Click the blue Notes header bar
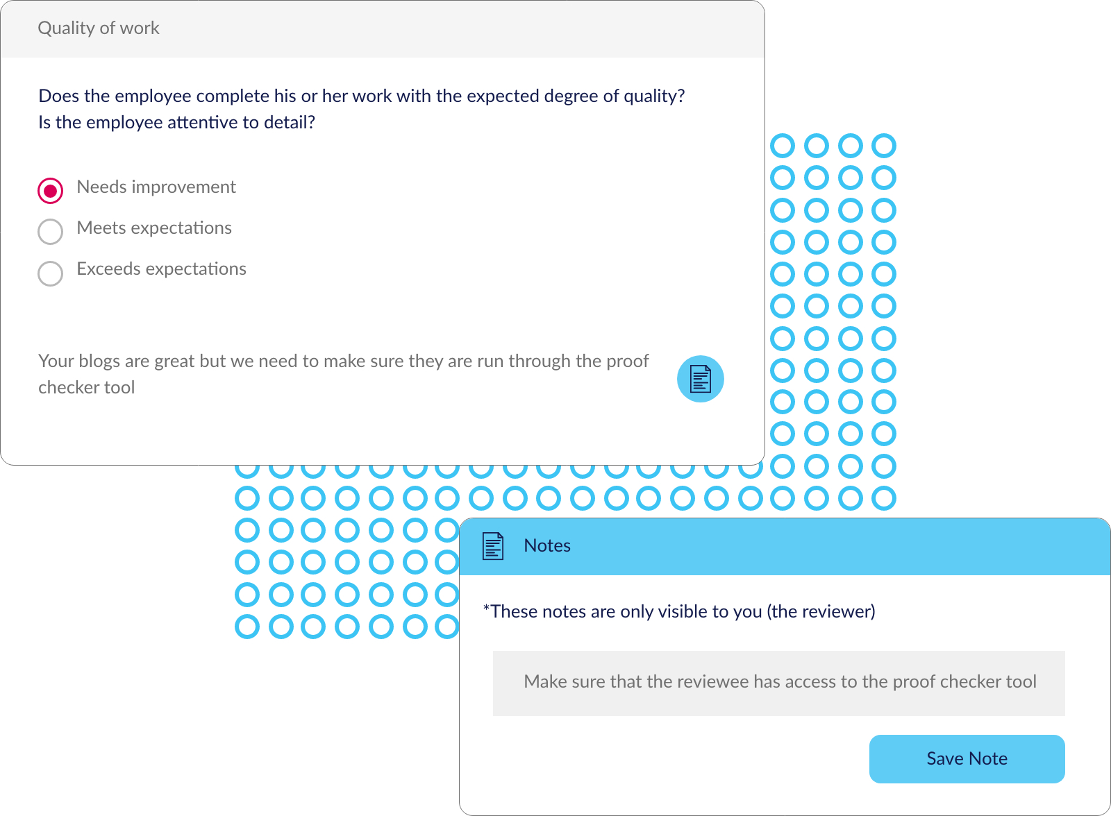The image size is (1111, 816). click(x=785, y=546)
